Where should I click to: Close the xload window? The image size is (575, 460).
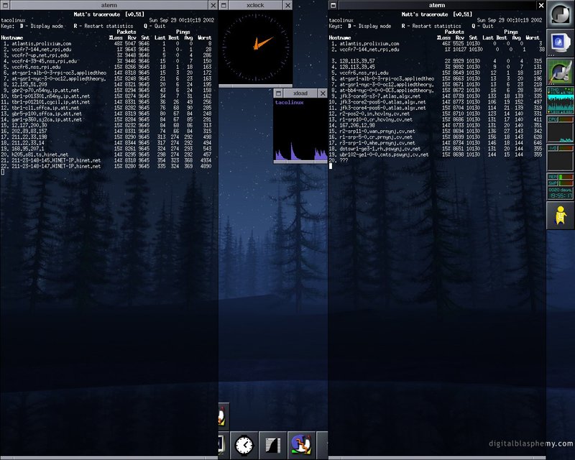pyautogui.click(x=323, y=93)
